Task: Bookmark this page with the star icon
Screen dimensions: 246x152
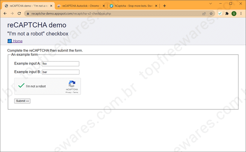Action: click(x=211, y=13)
